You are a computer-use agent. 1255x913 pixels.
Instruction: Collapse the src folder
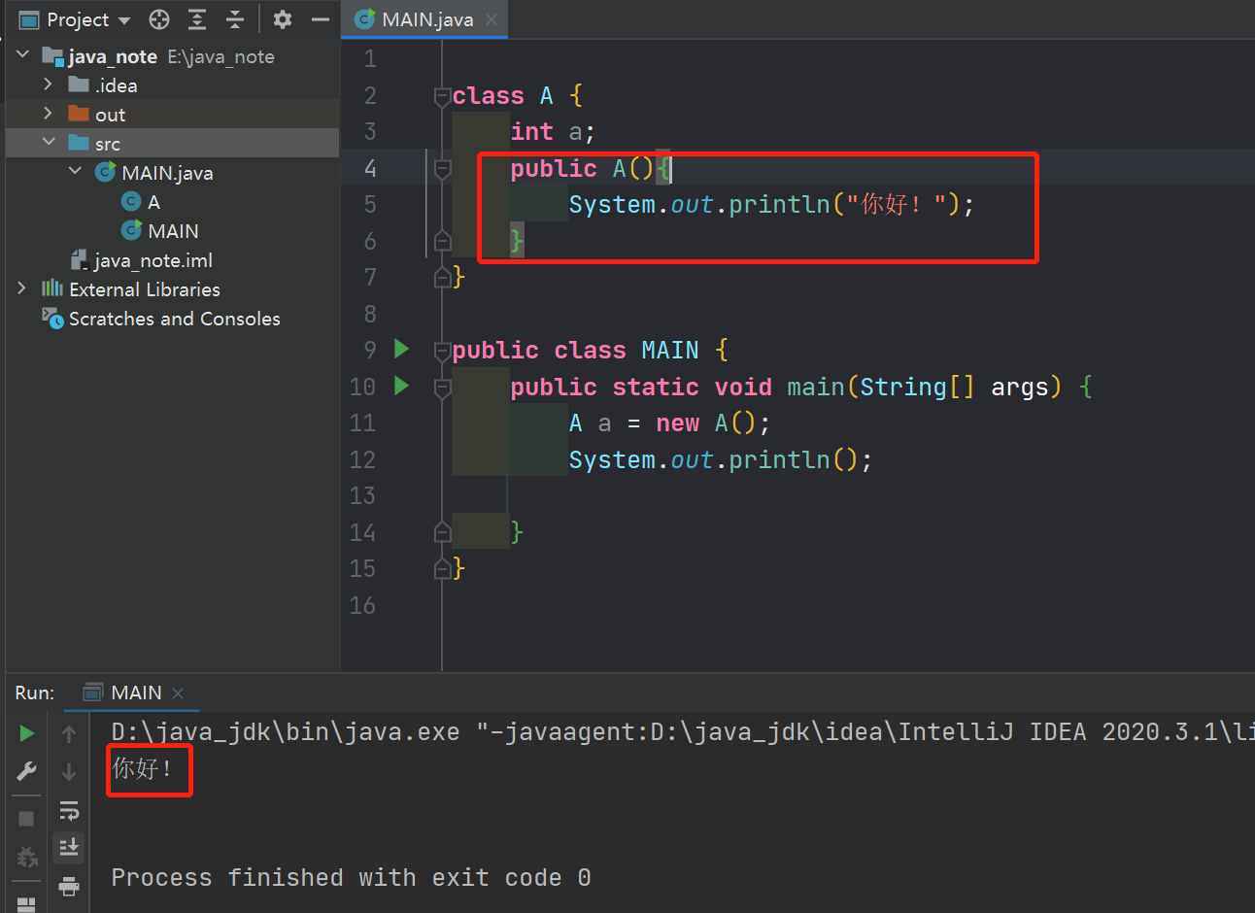(51, 143)
